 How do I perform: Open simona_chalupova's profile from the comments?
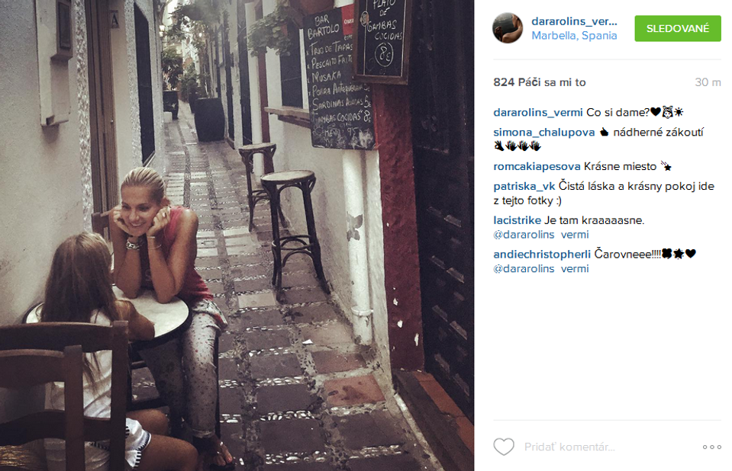click(544, 133)
